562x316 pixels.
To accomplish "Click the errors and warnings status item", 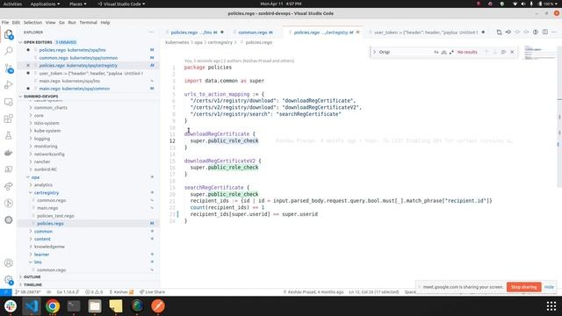I will pos(94,292).
